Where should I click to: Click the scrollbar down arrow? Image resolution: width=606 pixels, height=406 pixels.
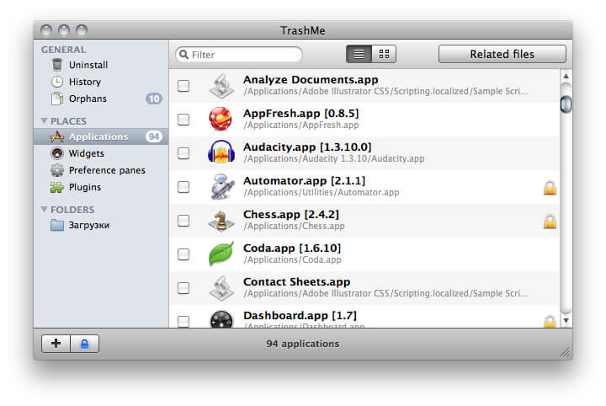coord(566,321)
